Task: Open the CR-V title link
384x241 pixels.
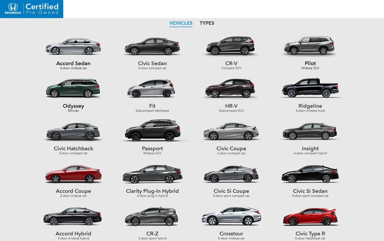Action: [231, 63]
